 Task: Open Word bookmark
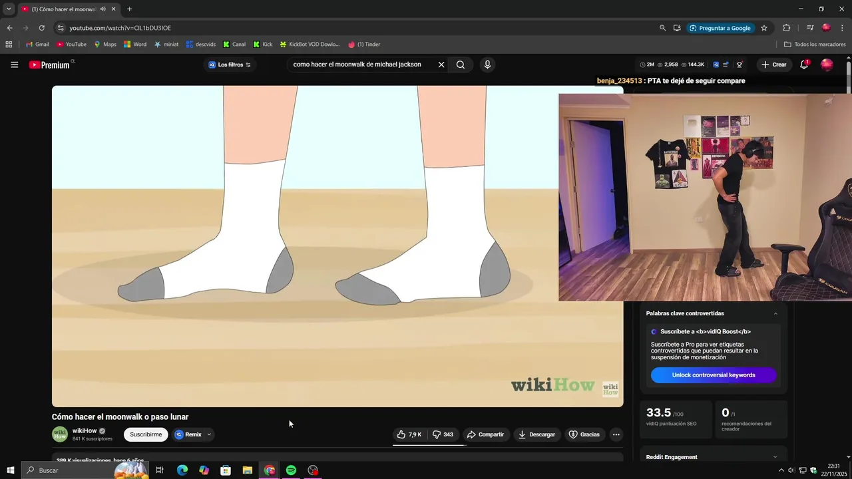pos(135,45)
